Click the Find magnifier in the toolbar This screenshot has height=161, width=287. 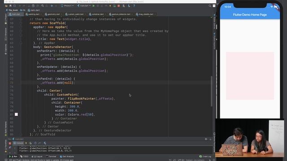pos(43,6)
